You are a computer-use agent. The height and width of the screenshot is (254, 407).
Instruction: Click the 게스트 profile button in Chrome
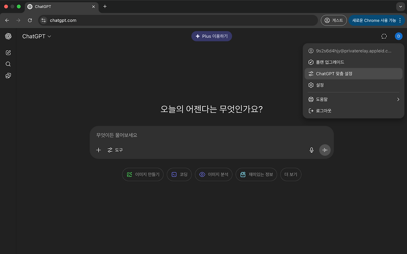[x=334, y=20]
